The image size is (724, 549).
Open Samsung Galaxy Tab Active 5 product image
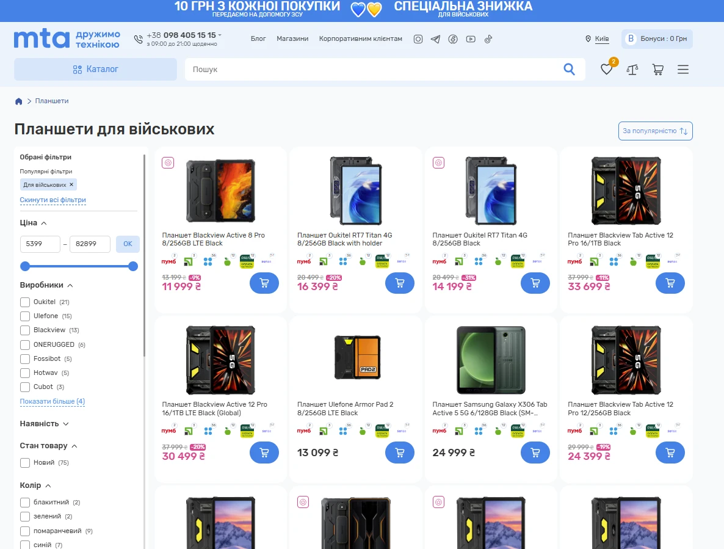click(x=491, y=360)
